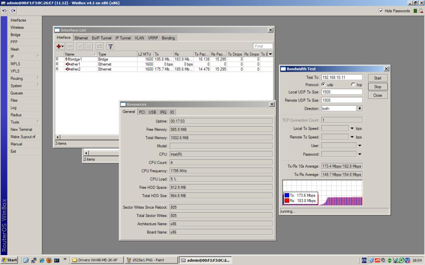The height and width of the screenshot is (265, 425).
Task: Expand the Local Tx Speed field arrow
Action: [352, 128]
